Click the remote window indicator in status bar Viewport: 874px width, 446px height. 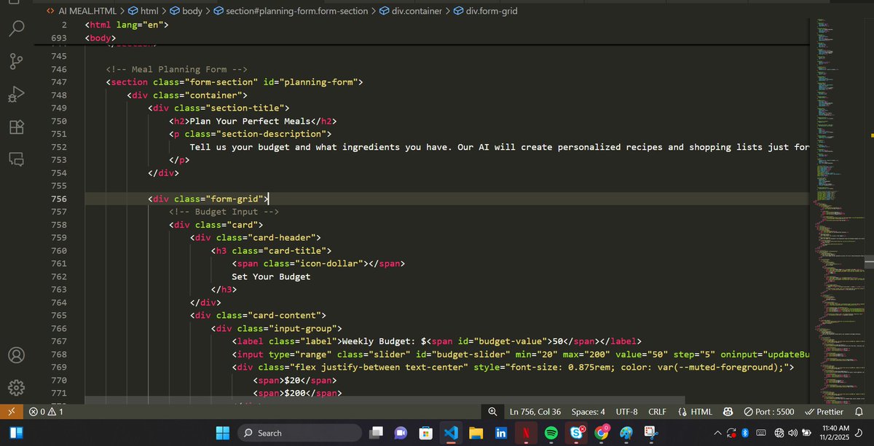click(11, 412)
